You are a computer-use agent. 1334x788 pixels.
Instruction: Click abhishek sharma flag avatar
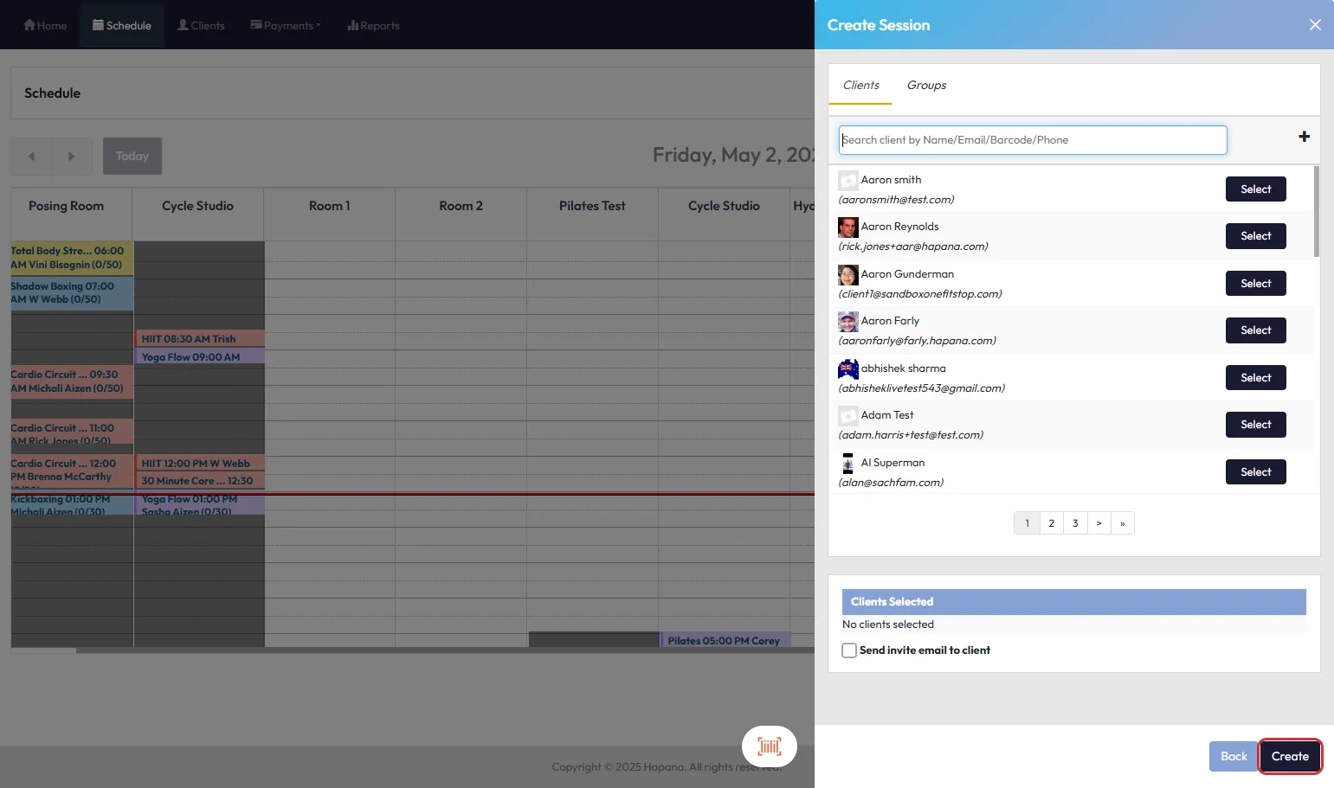pyautogui.click(x=847, y=369)
